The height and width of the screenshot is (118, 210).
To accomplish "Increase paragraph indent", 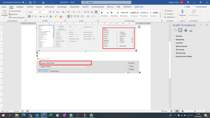I will coord(88,12).
